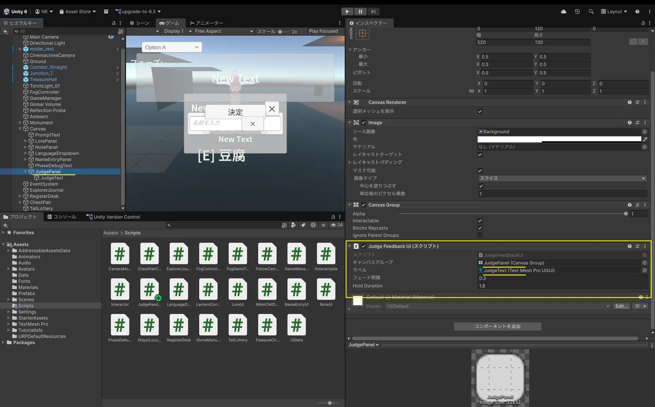Click the Image color swatch
655x407 pixels.
coord(559,139)
